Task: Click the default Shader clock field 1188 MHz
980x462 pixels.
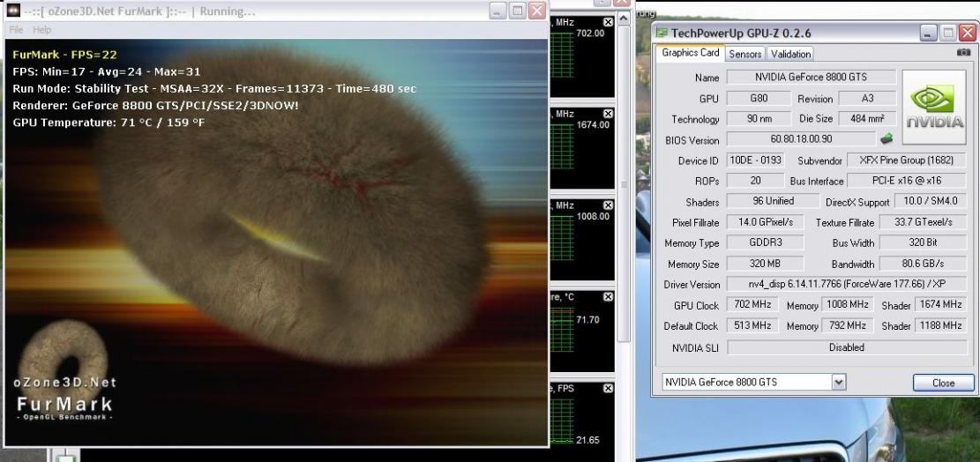Action: tap(940, 325)
